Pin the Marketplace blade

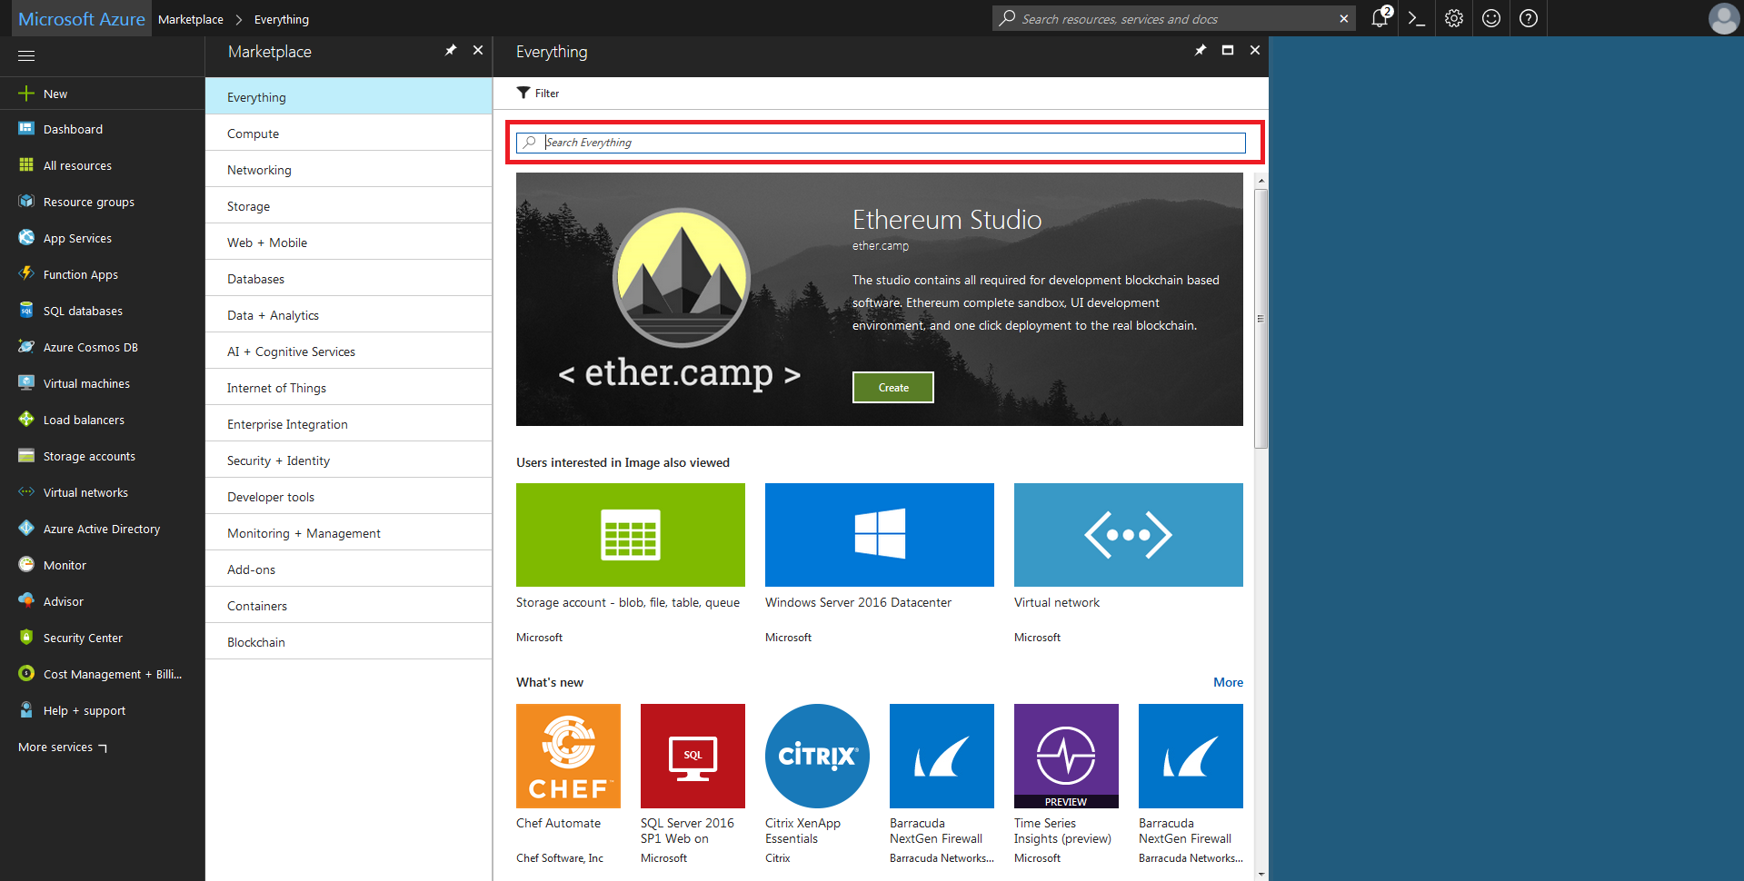click(451, 51)
